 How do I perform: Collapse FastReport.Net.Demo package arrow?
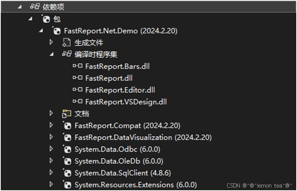coord(41,31)
